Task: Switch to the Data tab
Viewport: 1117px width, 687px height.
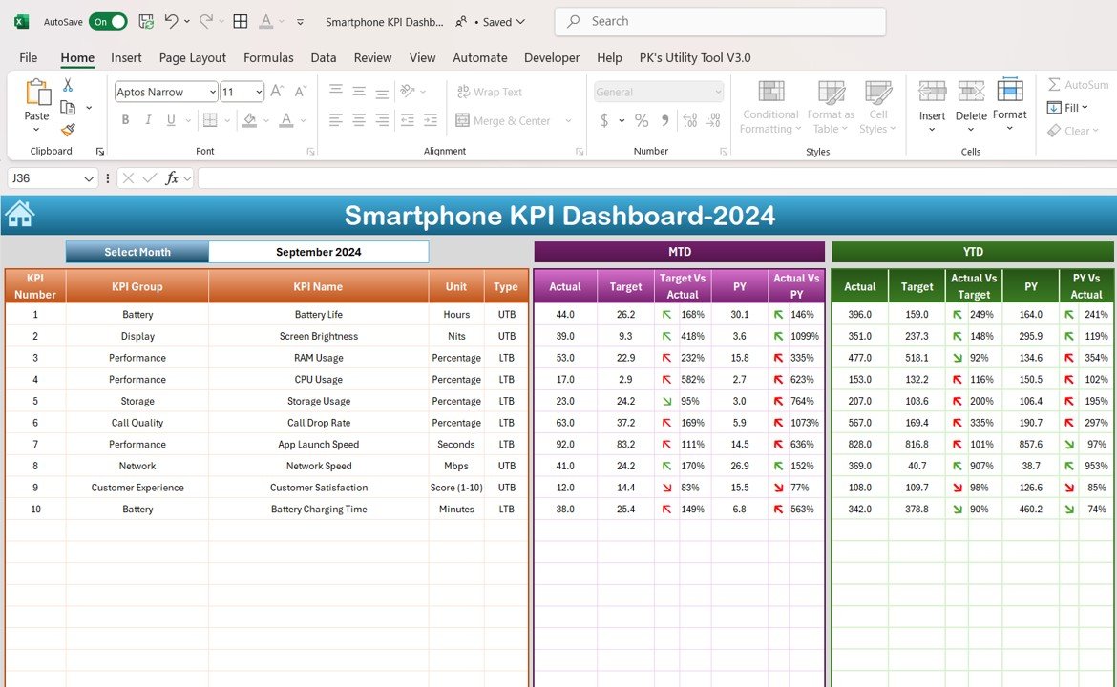Action: pyautogui.click(x=324, y=57)
